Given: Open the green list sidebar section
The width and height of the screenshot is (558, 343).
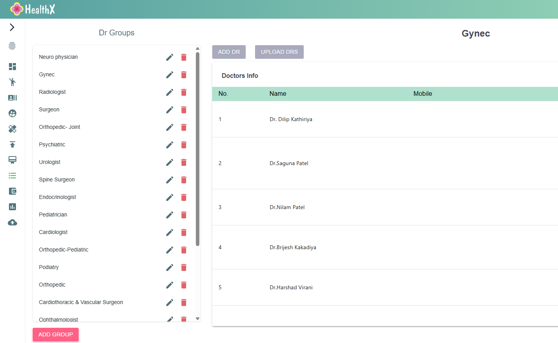Looking at the screenshot, I should 12,176.
